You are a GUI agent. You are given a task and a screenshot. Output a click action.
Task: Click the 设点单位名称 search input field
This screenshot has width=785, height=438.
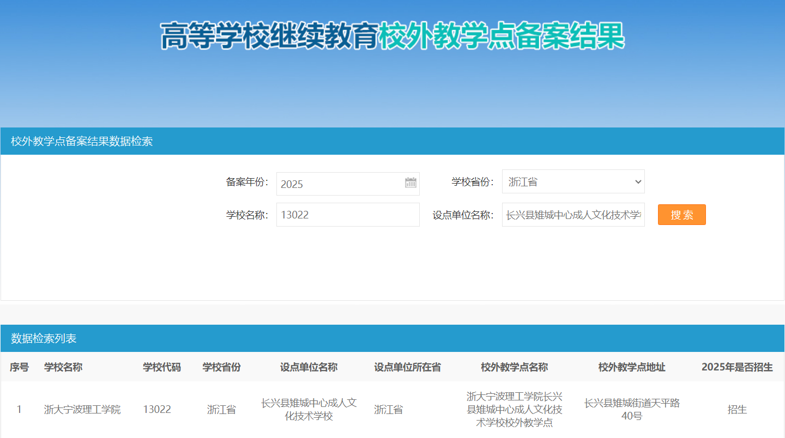coord(573,215)
